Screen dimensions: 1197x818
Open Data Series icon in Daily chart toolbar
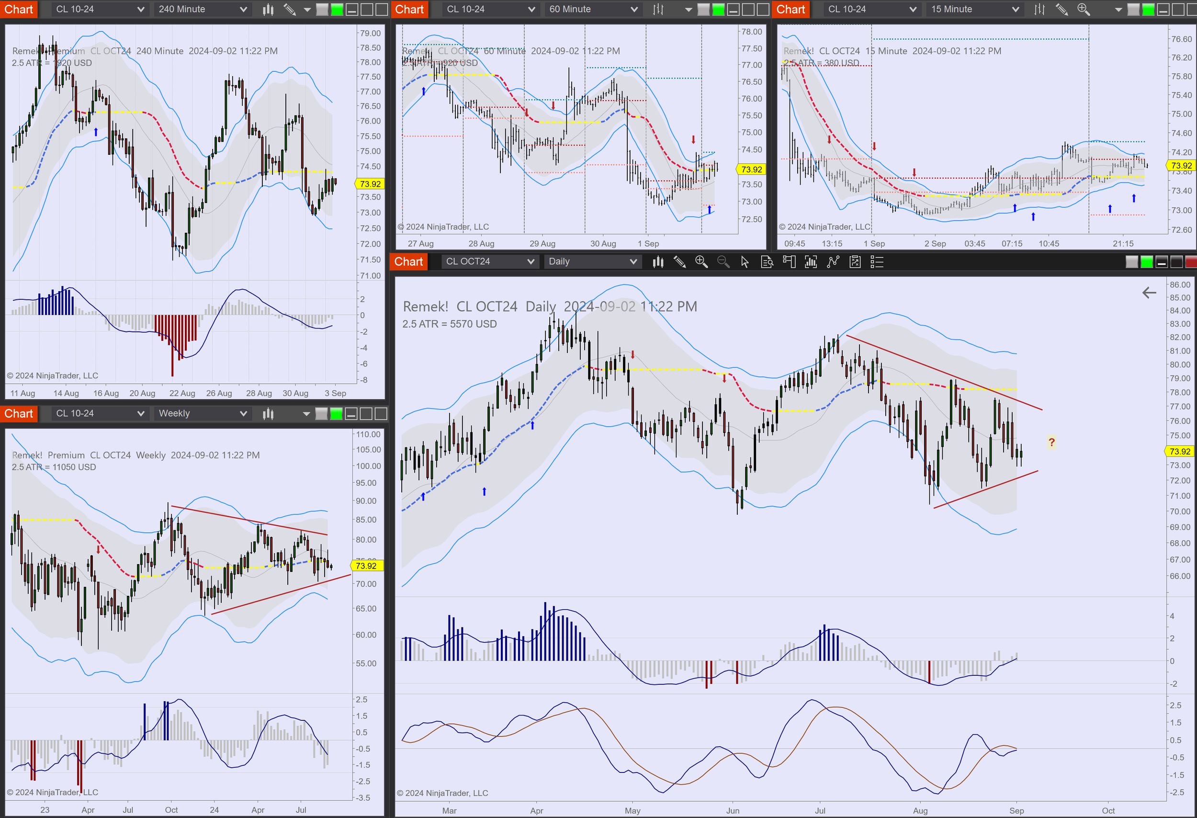click(811, 261)
